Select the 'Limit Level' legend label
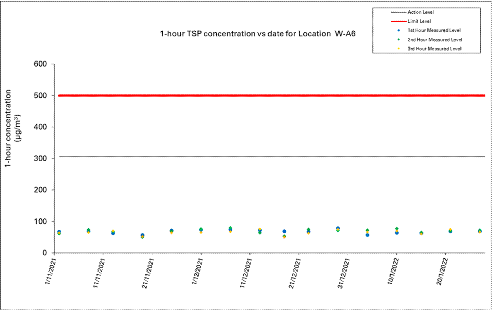Image resolution: width=493 pixels, height=312 pixels. pos(419,21)
